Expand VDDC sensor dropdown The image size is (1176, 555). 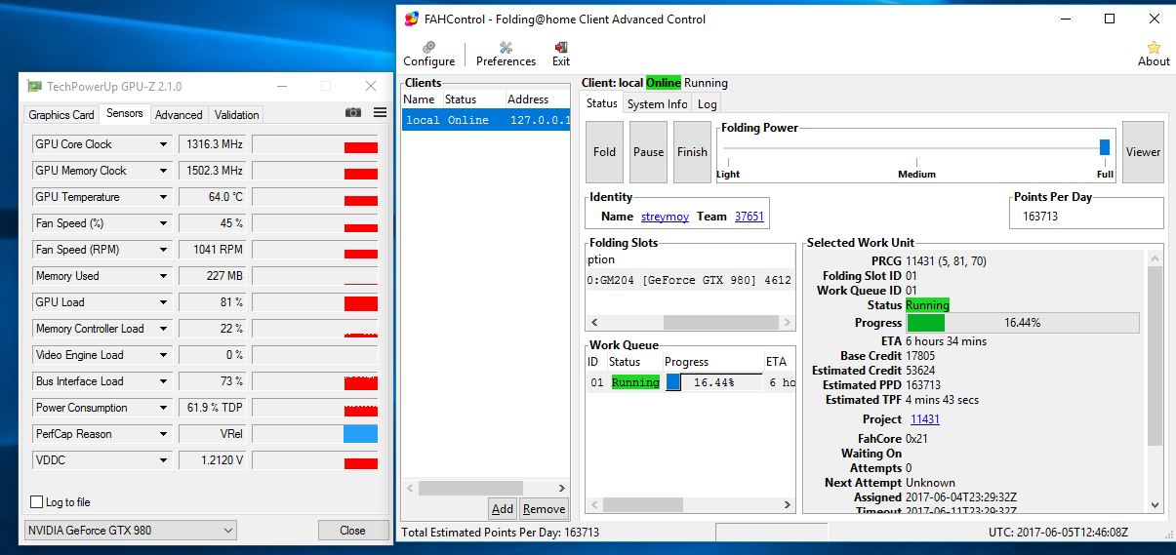tap(163, 460)
